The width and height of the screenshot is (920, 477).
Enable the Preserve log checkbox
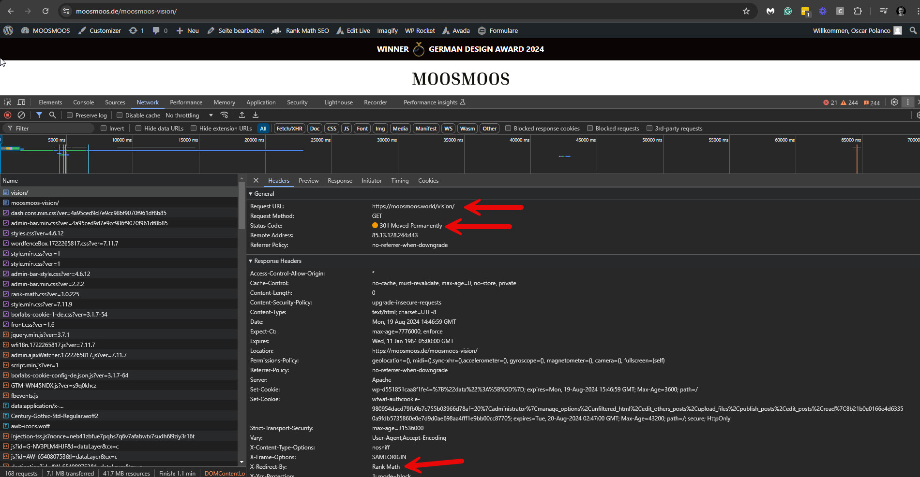(x=70, y=116)
